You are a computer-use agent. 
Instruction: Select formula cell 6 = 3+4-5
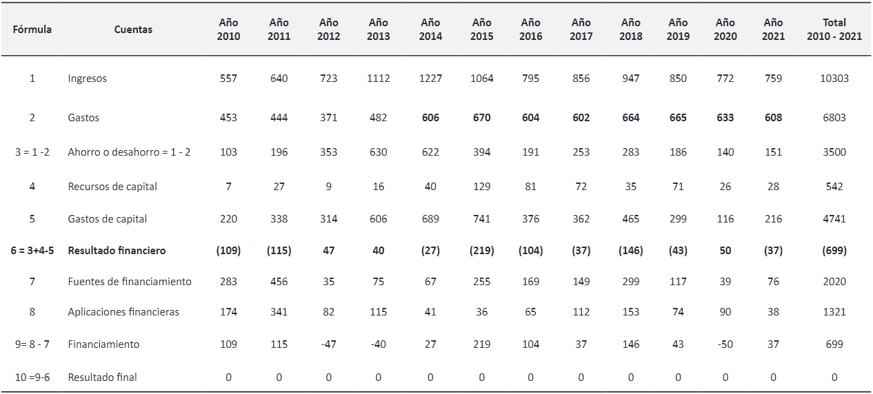coord(32,251)
